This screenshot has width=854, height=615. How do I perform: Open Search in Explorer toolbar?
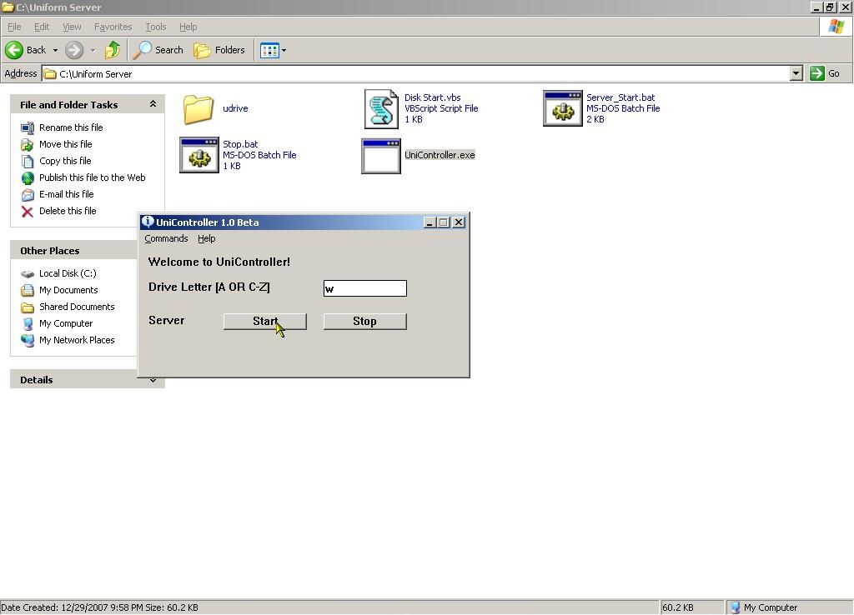click(x=158, y=50)
